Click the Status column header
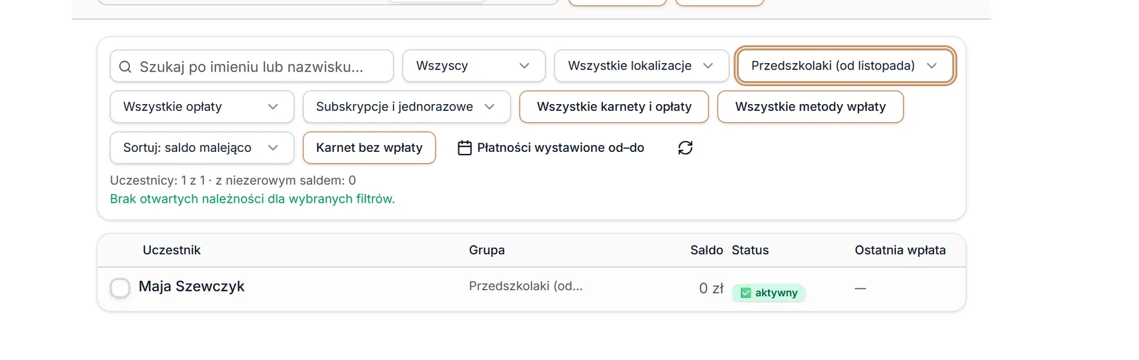The width and height of the screenshot is (1139, 360). [x=750, y=250]
